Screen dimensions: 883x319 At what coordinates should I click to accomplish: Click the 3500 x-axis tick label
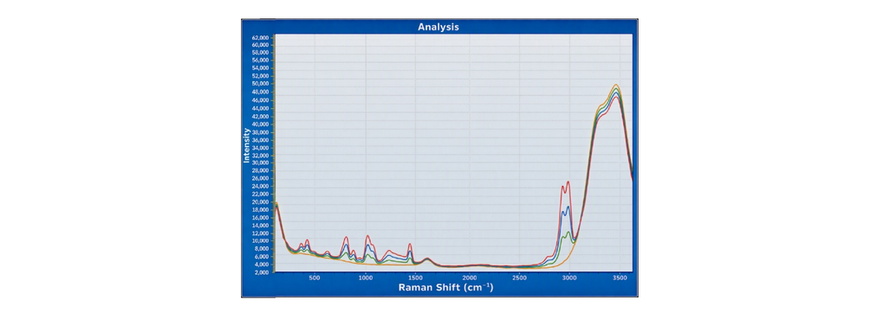pyautogui.click(x=620, y=278)
